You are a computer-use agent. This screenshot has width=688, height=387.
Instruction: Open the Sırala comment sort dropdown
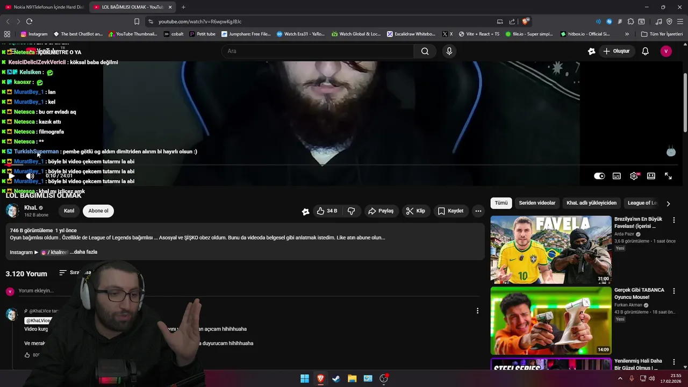click(75, 273)
